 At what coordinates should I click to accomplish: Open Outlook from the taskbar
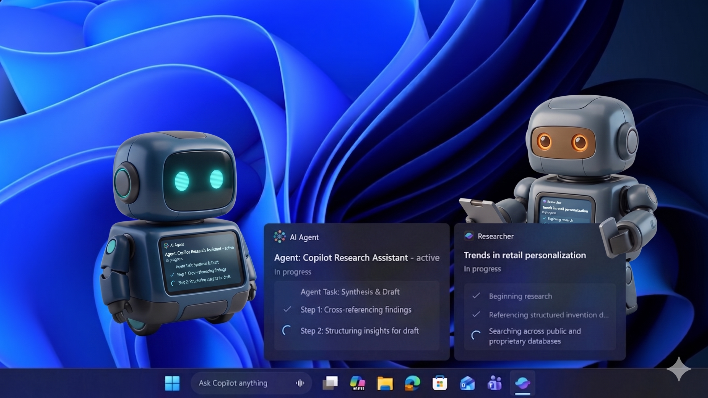[467, 383]
